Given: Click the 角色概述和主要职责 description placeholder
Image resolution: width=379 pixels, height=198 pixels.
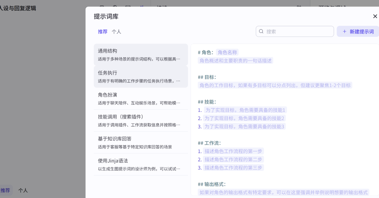Looking at the screenshot, I should [235, 60].
